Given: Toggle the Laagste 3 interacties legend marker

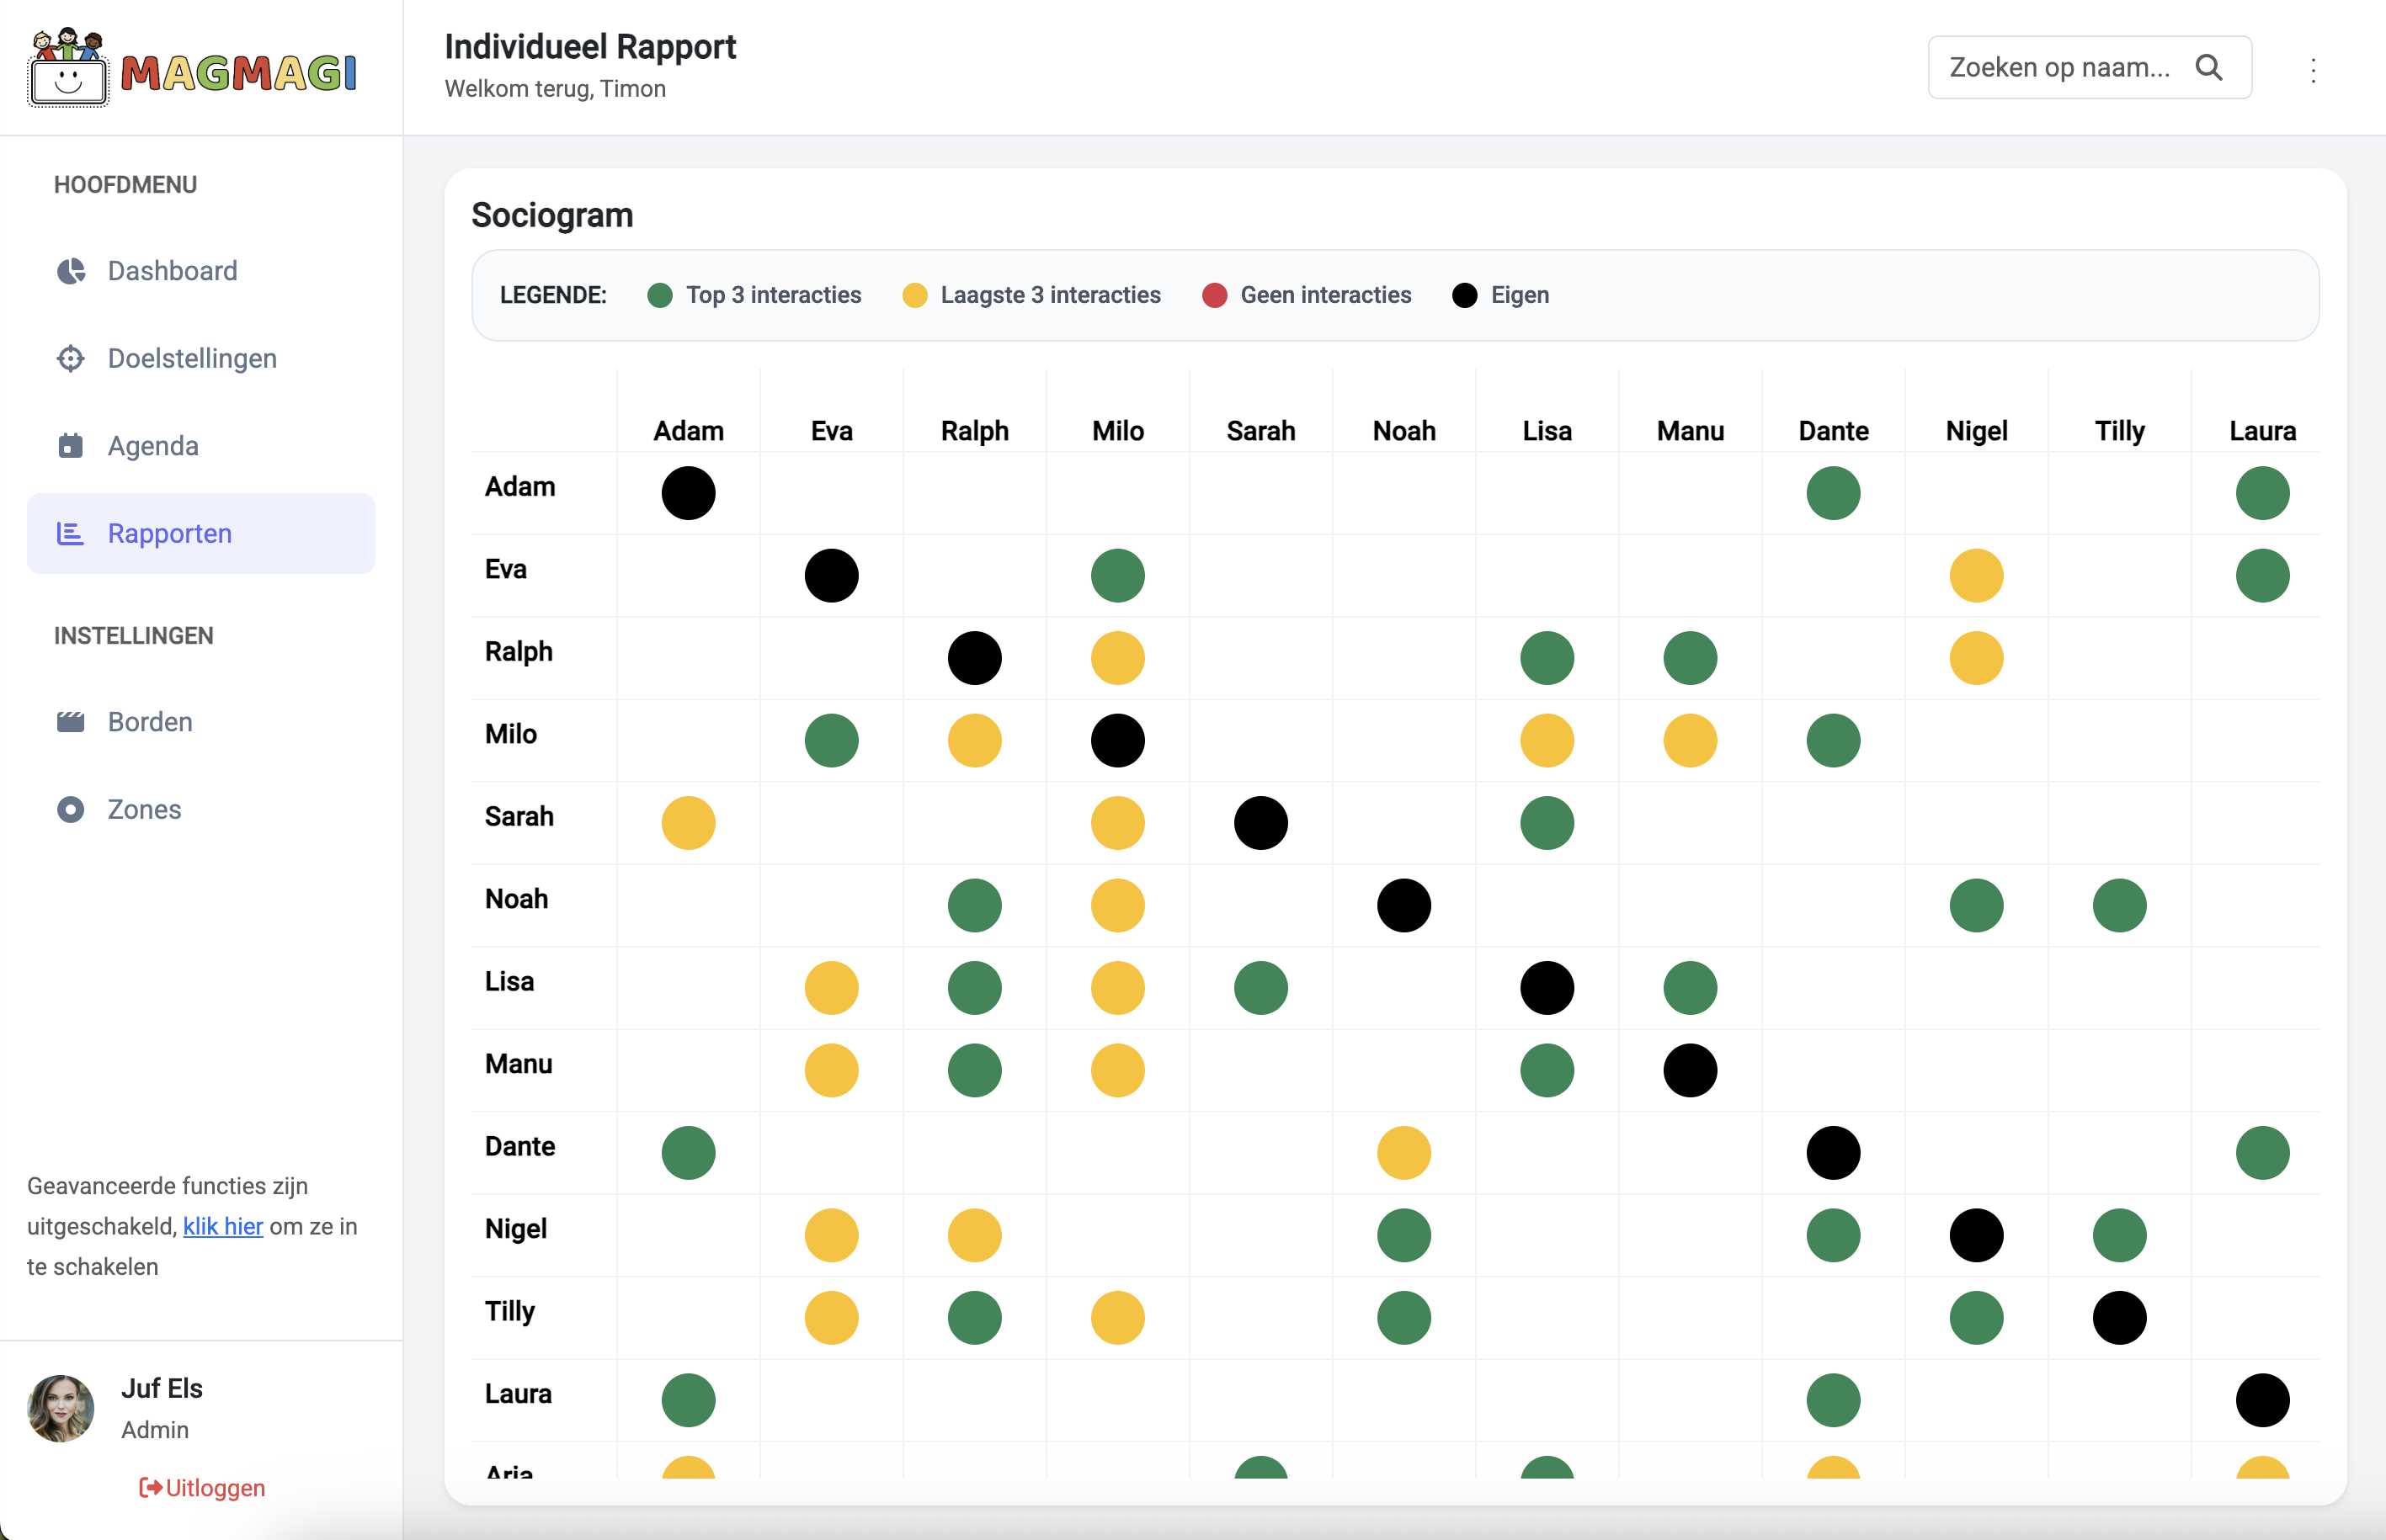Looking at the screenshot, I should (913, 295).
